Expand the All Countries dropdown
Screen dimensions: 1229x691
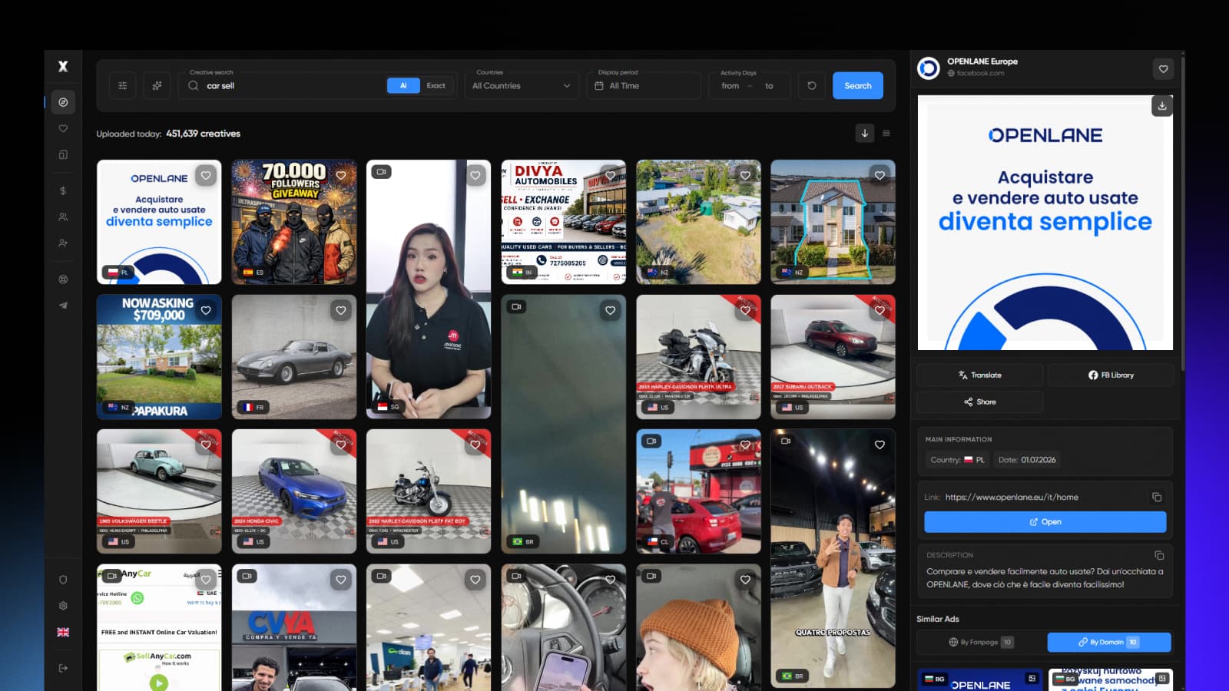tap(521, 86)
